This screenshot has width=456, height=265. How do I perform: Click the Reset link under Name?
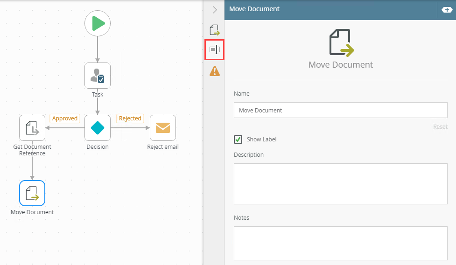pyautogui.click(x=440, y=127)
